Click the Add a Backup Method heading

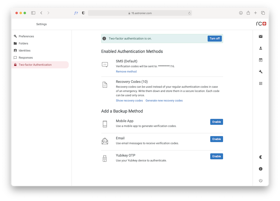122,111
